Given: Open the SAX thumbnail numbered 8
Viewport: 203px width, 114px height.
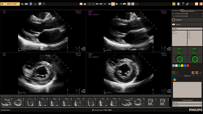Looking at the screenshot, I should [x=19, y=102].
